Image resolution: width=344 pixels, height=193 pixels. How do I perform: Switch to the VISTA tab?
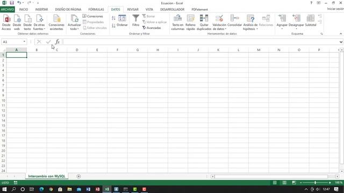tap(149, 10)
